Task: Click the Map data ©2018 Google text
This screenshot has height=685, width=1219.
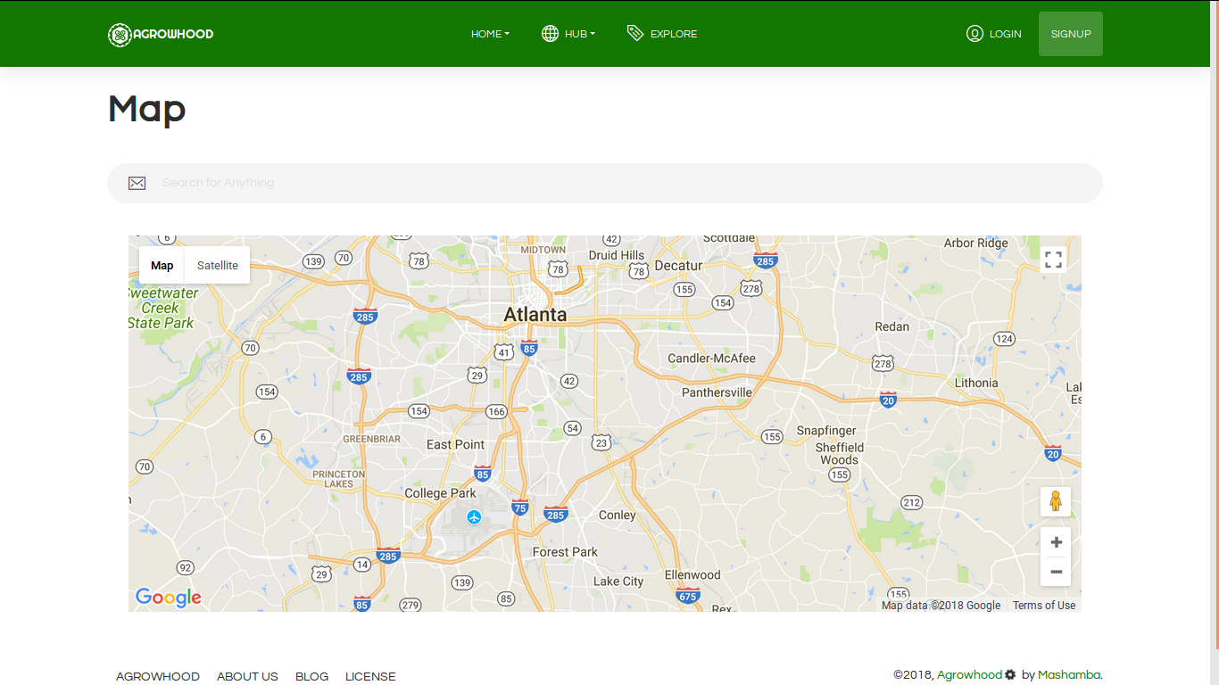Action: 941,606
